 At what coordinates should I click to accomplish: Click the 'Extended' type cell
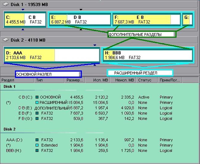[x=49, y=145]
